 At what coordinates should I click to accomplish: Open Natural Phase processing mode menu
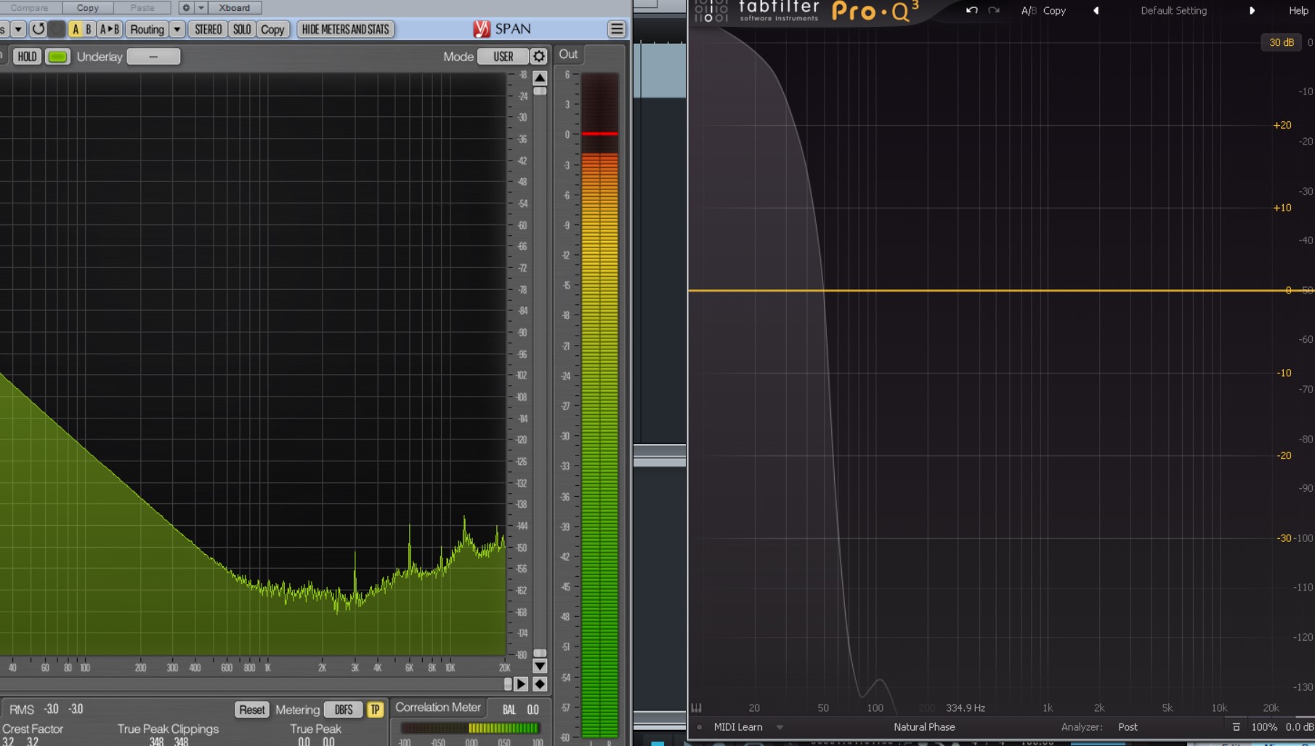[x=924, y=726]
